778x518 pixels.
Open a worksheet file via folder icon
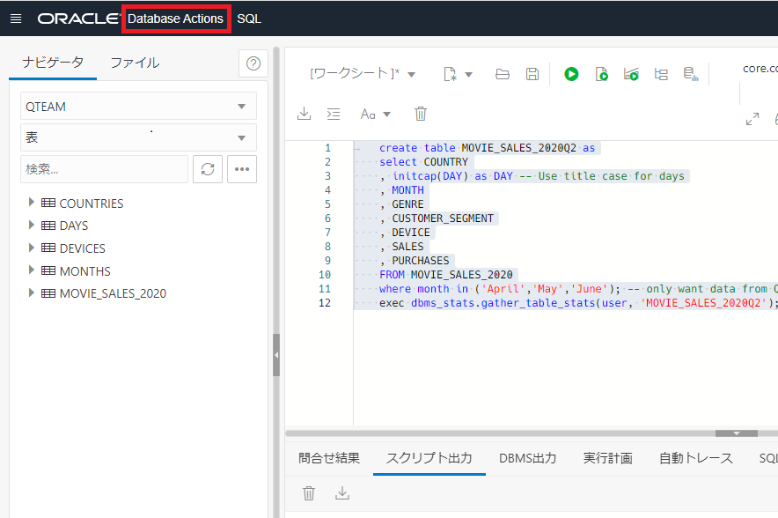coord(503,75)
